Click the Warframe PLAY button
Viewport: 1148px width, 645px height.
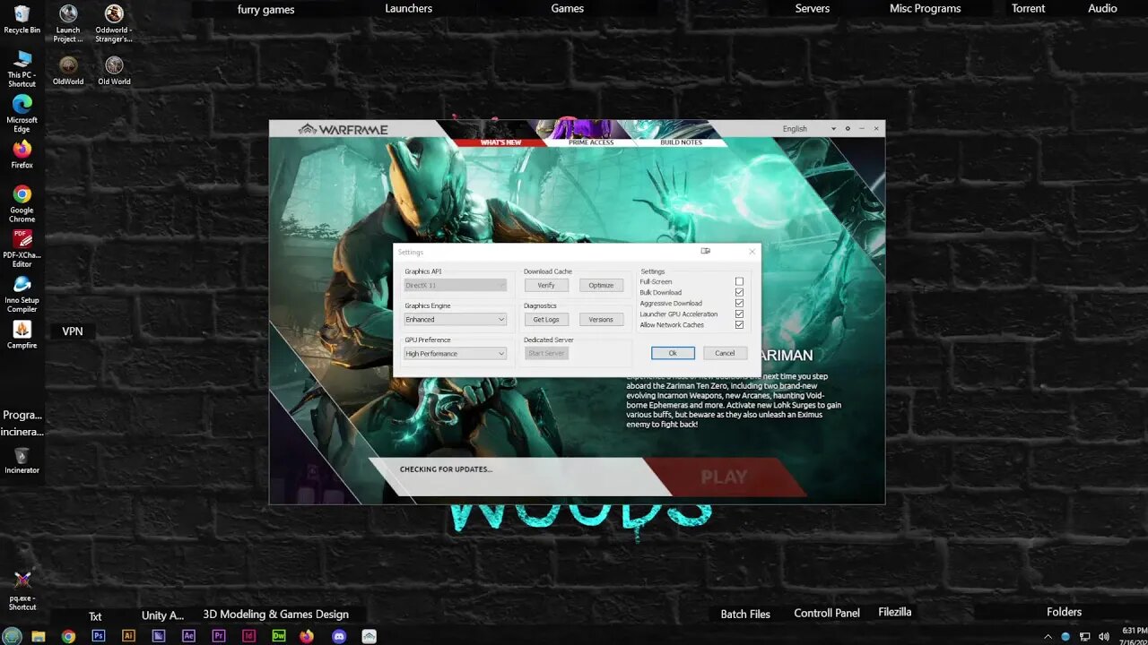click(x=725, y=477)
